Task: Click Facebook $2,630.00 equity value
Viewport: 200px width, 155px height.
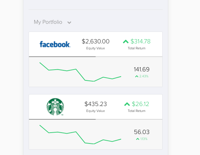Action: coord(96,41)
